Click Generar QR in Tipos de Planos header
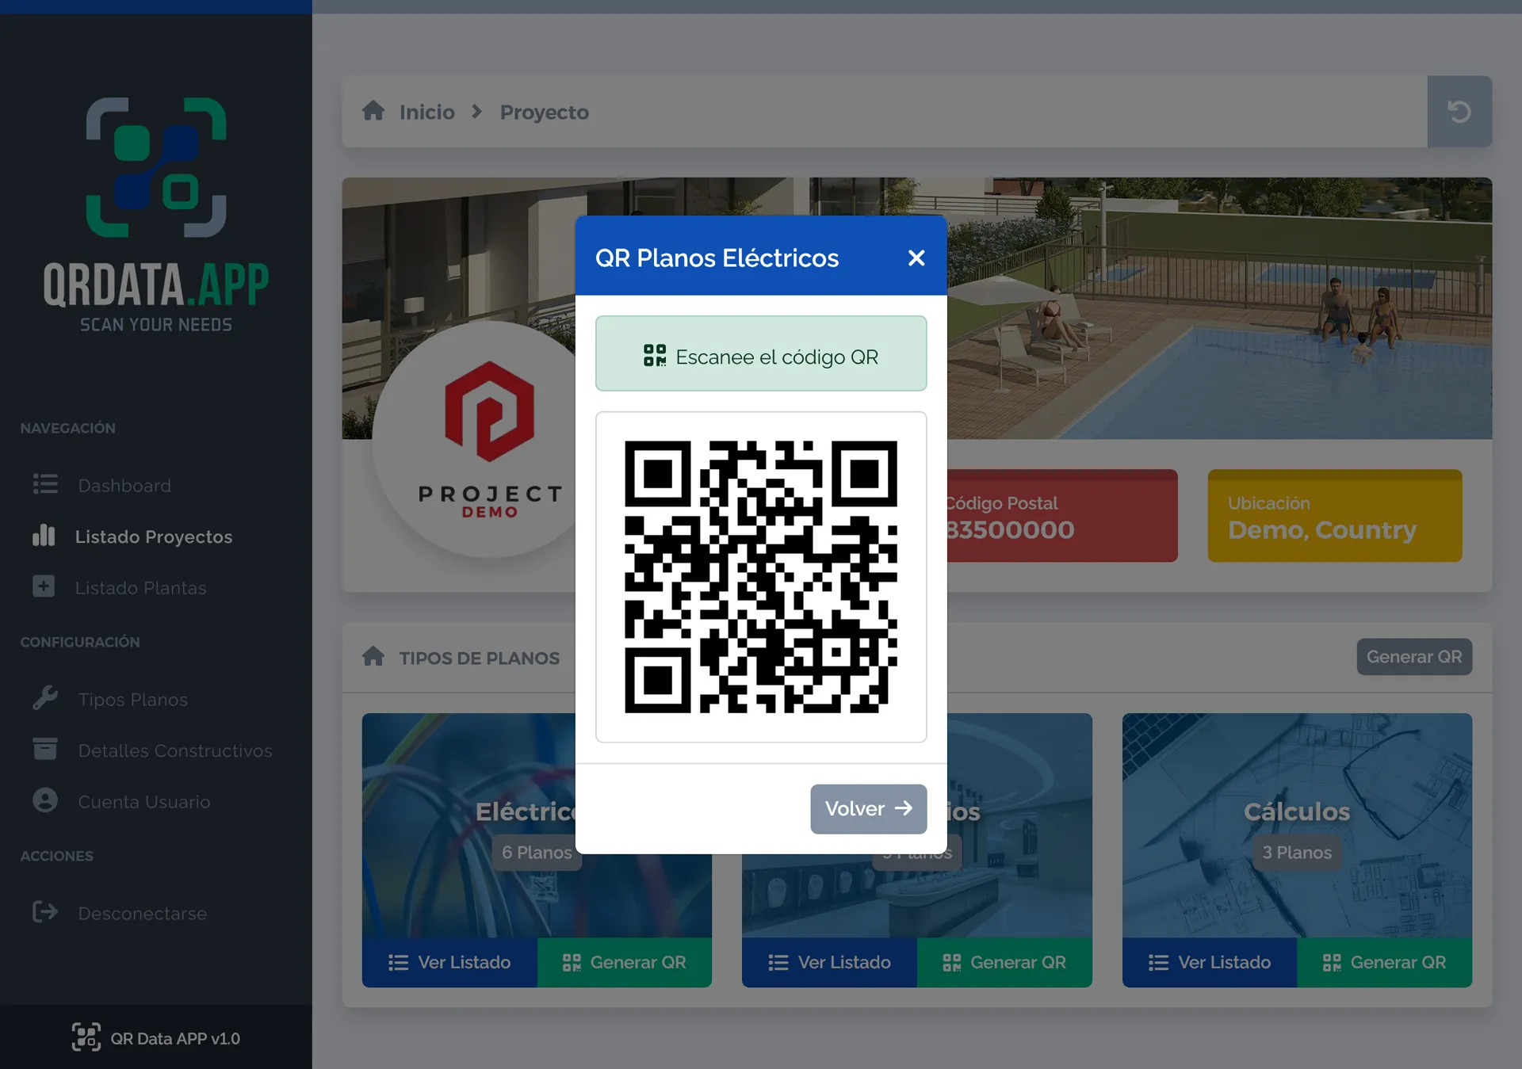This screenshot has width=1522, height=1069. point(1413,657)
